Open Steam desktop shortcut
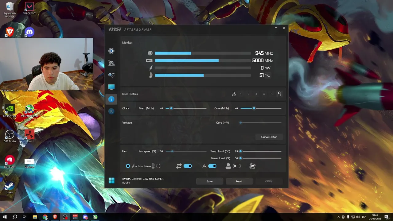Viewport: 393px width, 221px height. click(10, 188)
